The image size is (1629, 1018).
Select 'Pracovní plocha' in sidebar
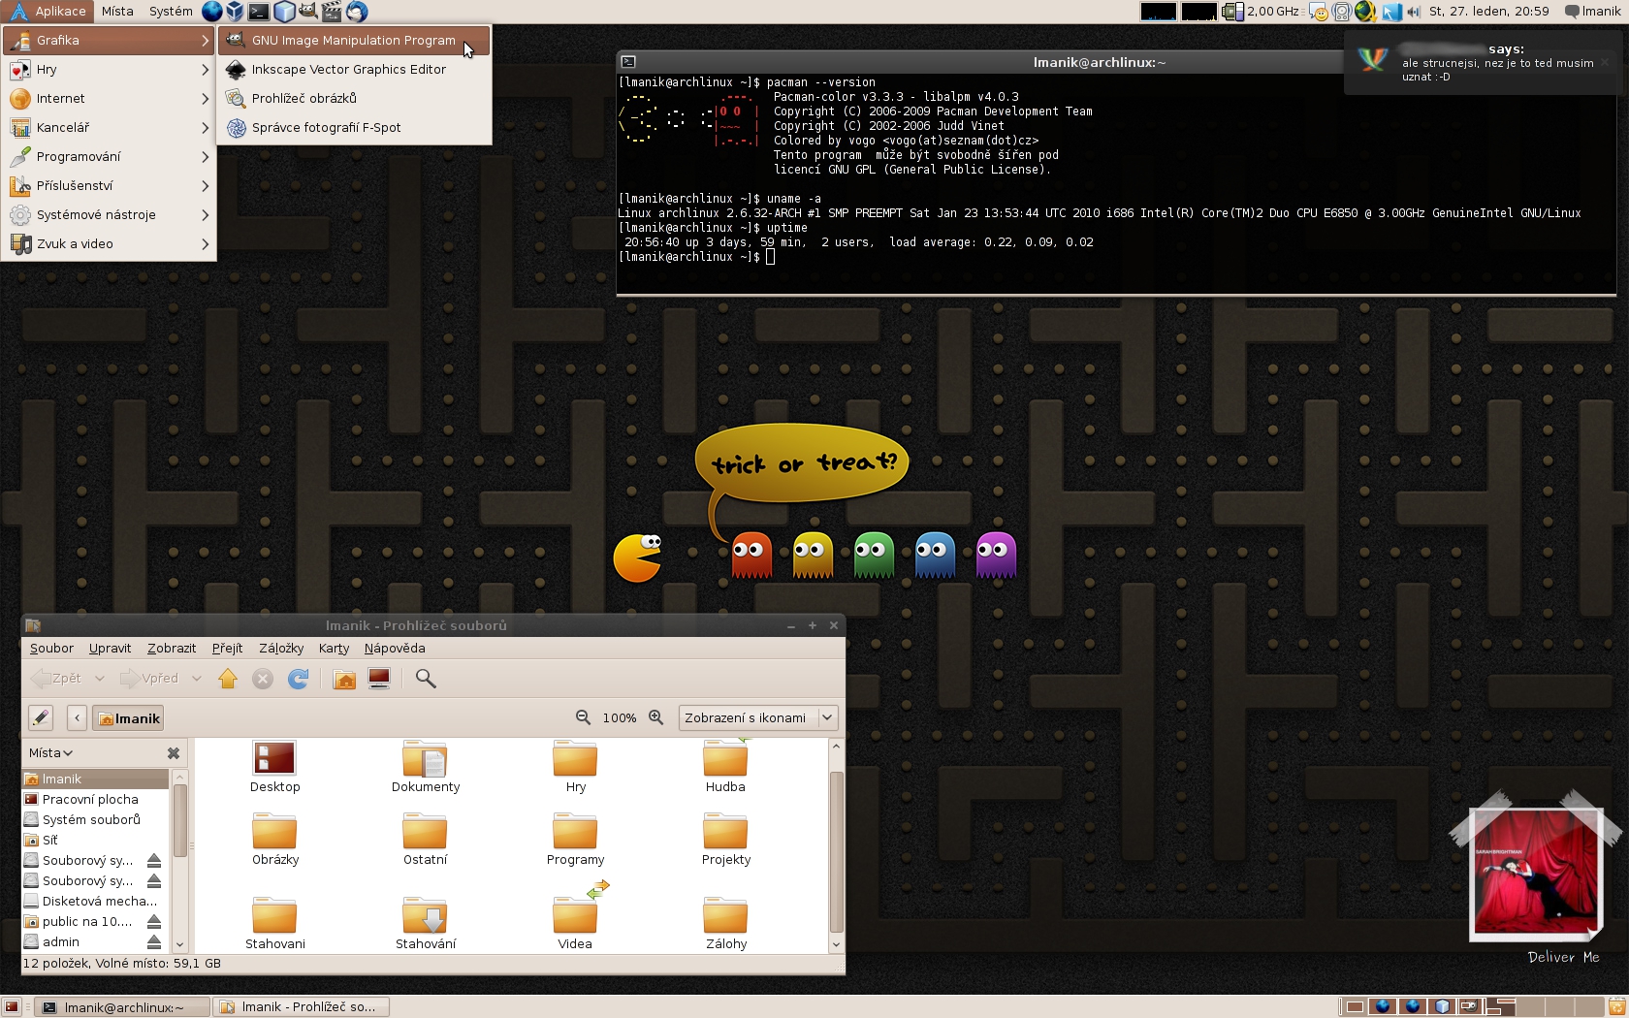pos(95,800)
